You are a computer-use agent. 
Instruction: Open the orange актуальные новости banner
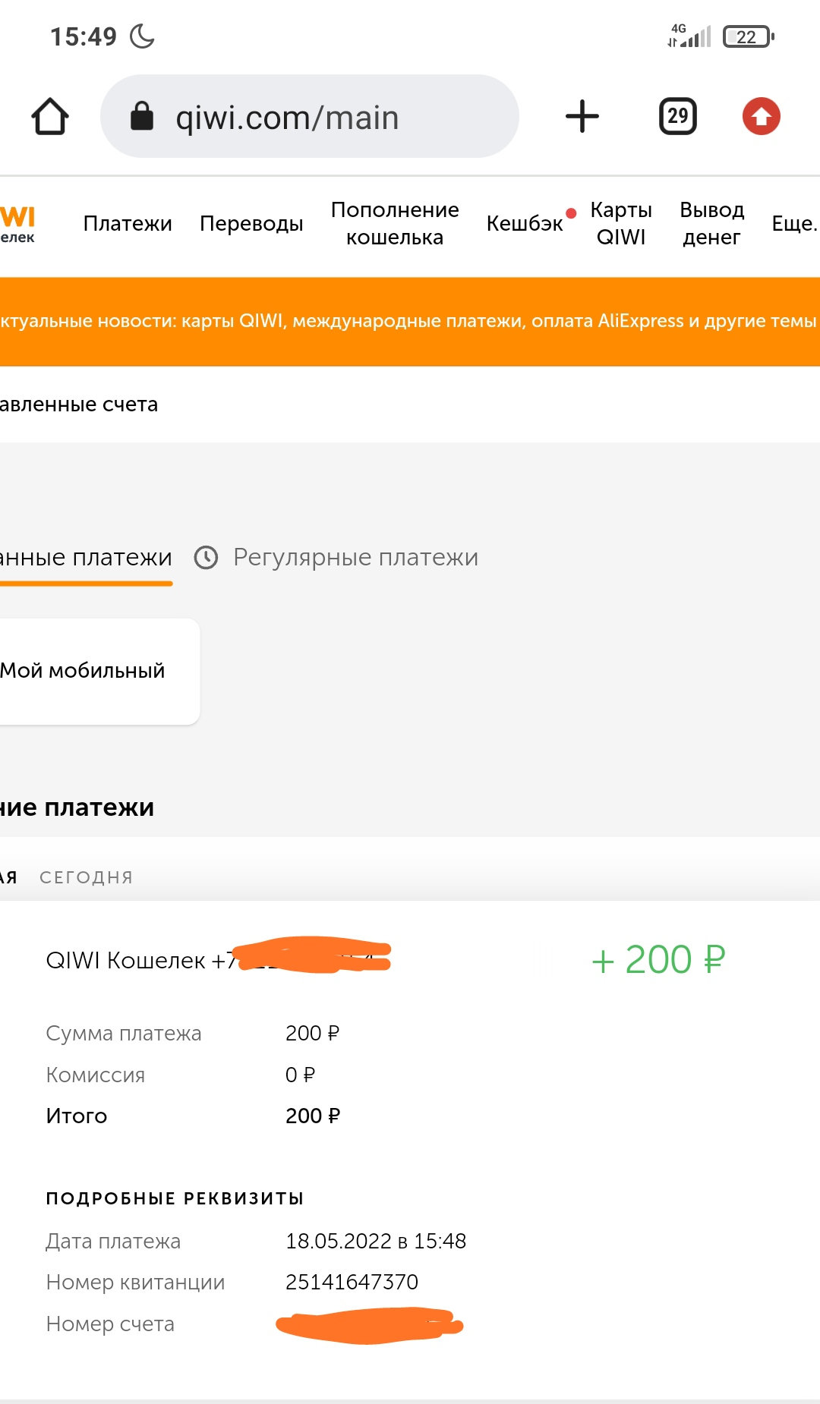point(410,322)
